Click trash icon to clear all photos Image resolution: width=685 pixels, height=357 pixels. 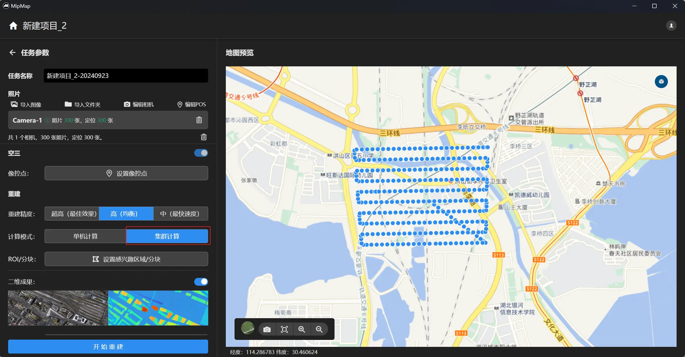pyautogui.click(x=203, y=137)
